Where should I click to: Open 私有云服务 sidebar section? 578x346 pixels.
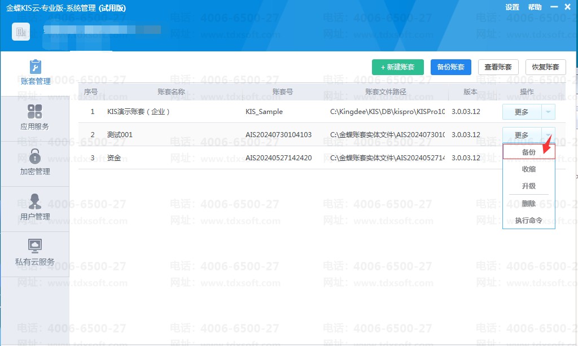click(35, 253)
